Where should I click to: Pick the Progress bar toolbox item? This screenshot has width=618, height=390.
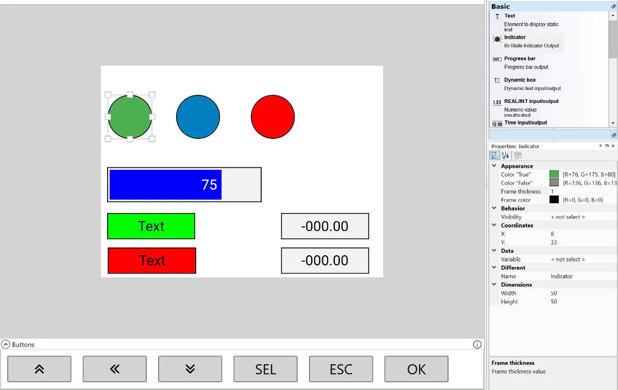[520, 59]
